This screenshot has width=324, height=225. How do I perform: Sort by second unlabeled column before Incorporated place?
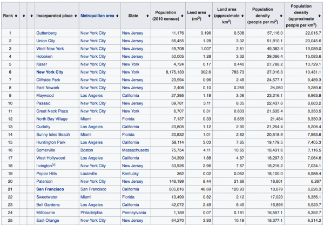[32, 16]
